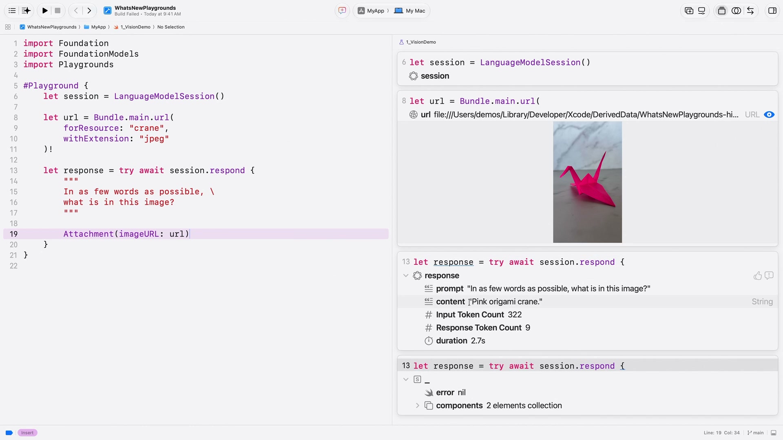Toggle the inspector sidebar
Screen dimensions: 783x440
coord(772,11)
